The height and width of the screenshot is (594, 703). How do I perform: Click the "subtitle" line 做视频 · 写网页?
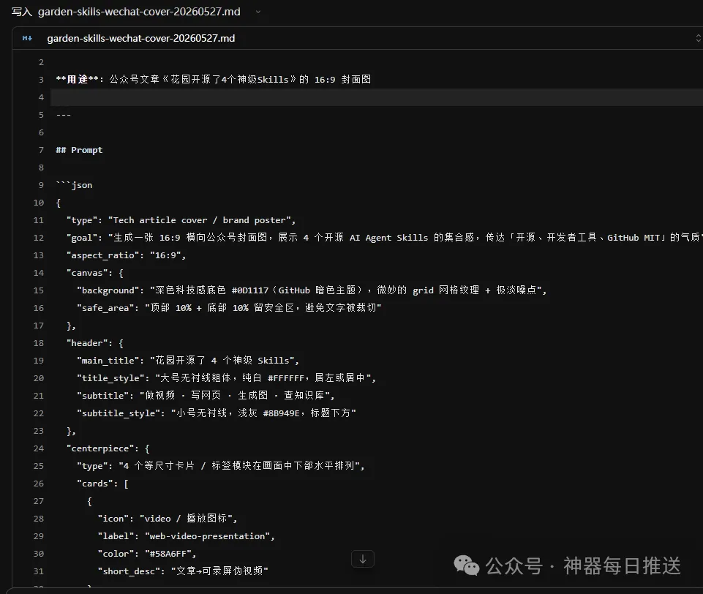point(206,396)
